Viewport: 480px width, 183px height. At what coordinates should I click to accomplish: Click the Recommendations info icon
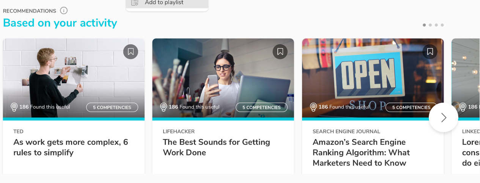click(x=64, y=11)
